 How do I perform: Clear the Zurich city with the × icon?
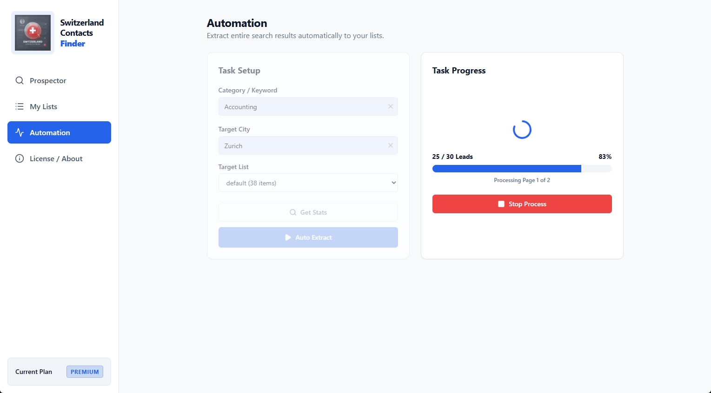click(390, 145)
